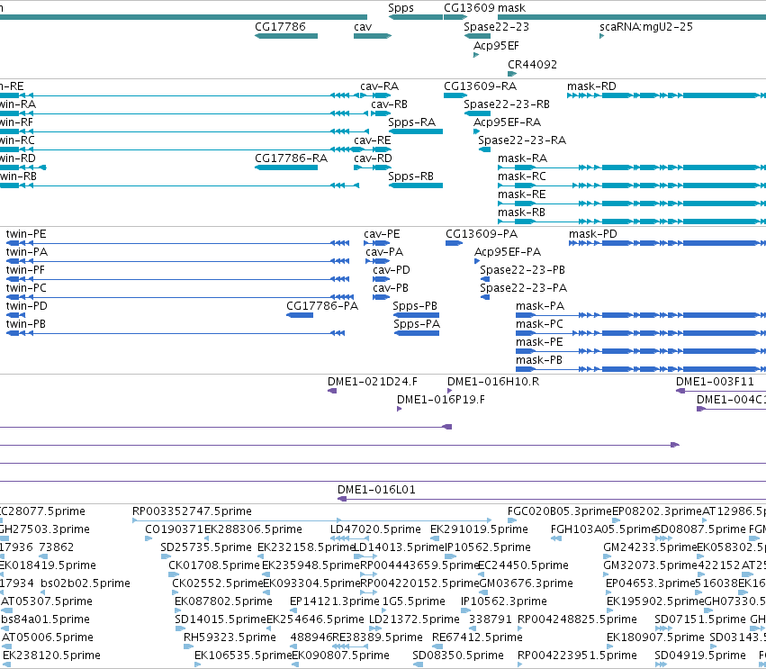Select the mask-RC transcript label
The image size is (766, 669).
point(522,176)
